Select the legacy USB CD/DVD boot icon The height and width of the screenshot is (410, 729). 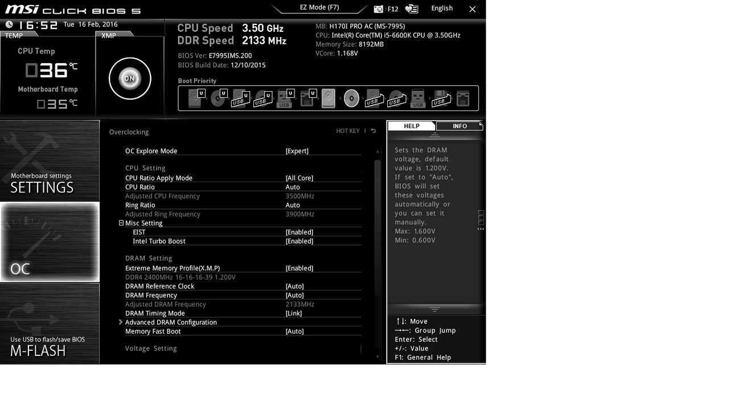pos(396,99)
